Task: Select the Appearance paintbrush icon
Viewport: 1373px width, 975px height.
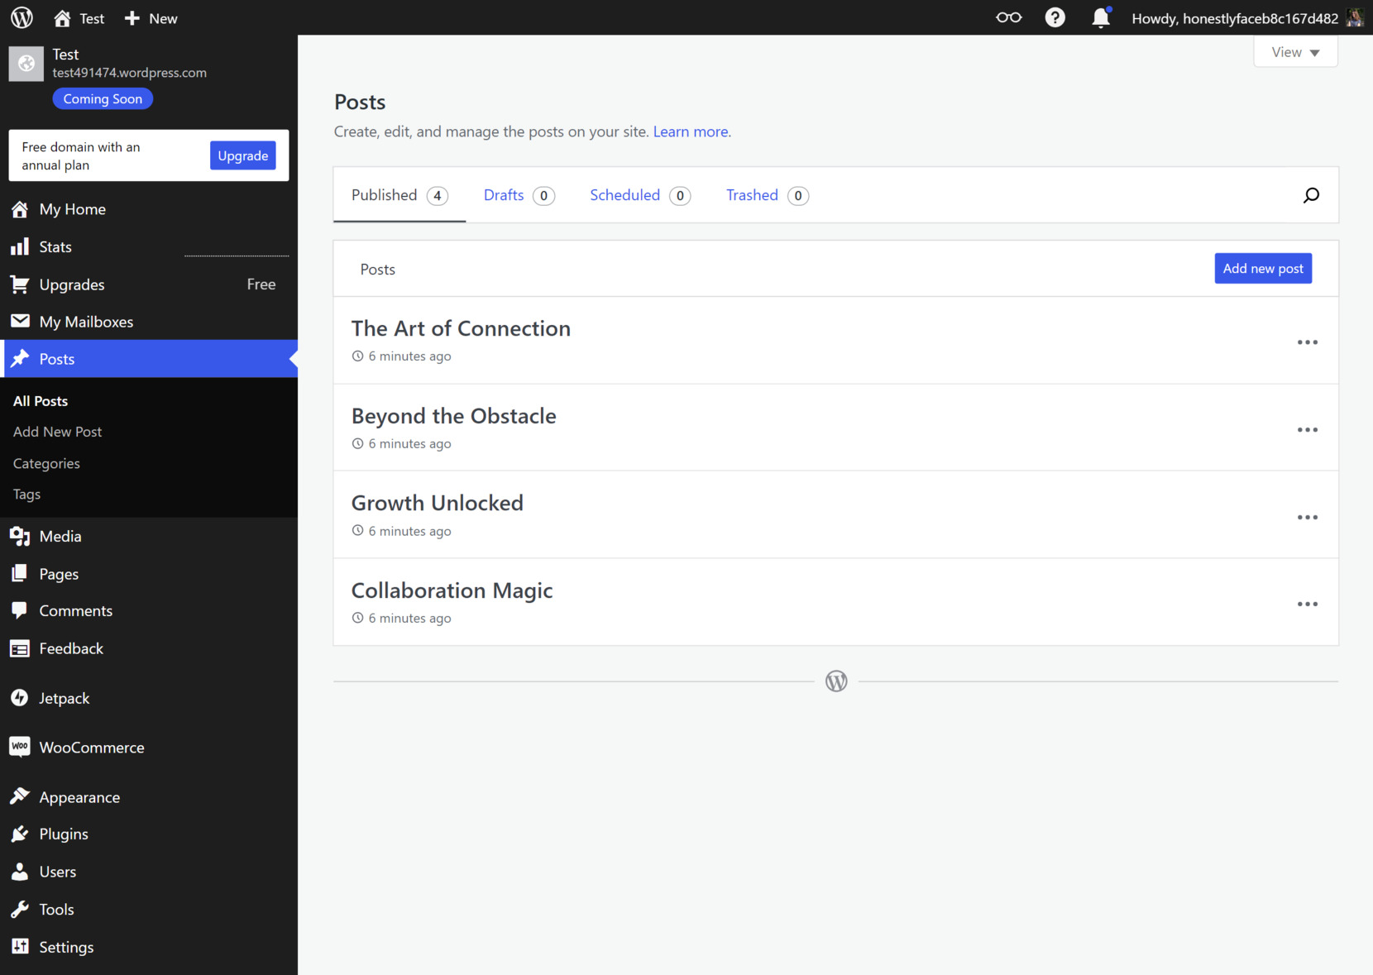Action: click(x=20, y=796)
